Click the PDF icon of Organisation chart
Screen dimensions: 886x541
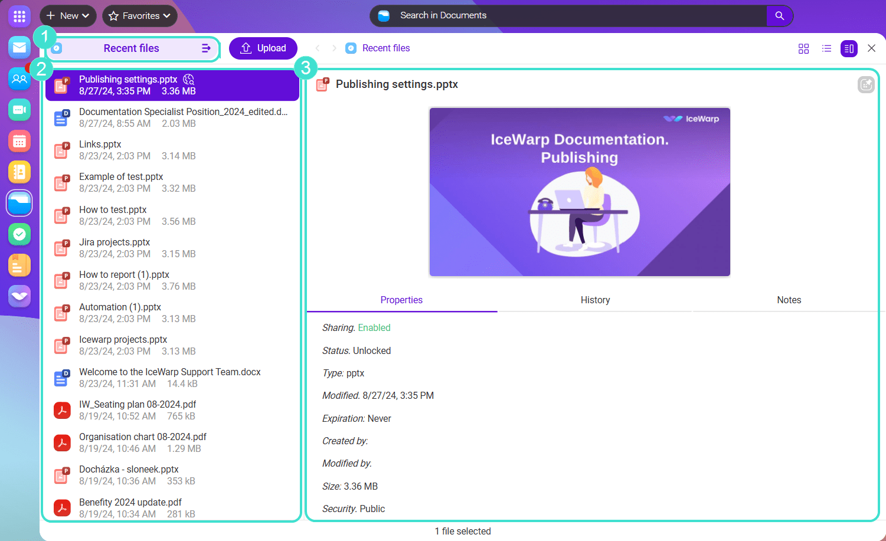coord(62,442)
